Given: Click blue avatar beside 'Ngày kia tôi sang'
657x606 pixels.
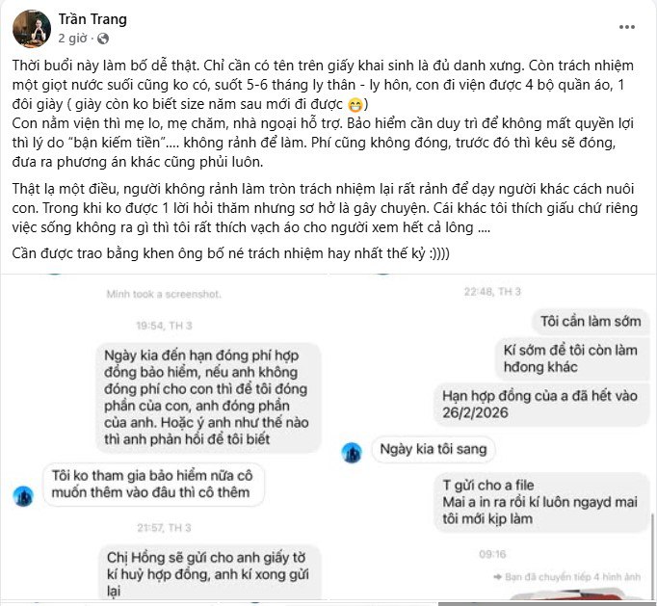Looking at the screenshot, I should (352, 453).
